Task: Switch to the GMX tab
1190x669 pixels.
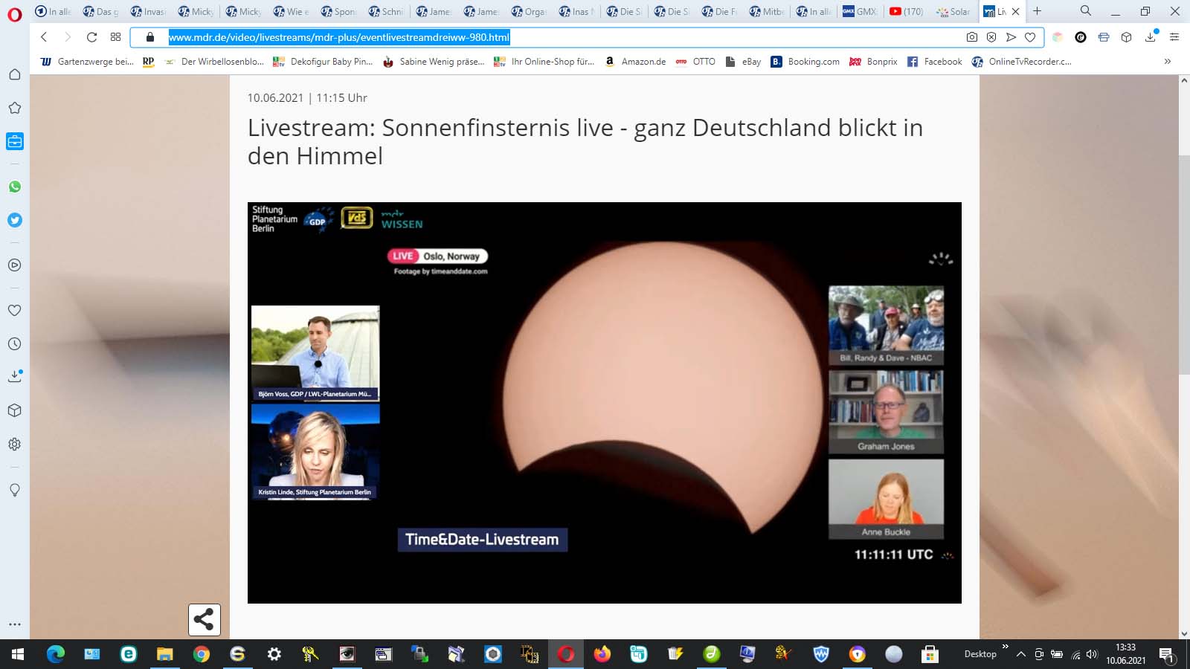Action: point(860,11)
